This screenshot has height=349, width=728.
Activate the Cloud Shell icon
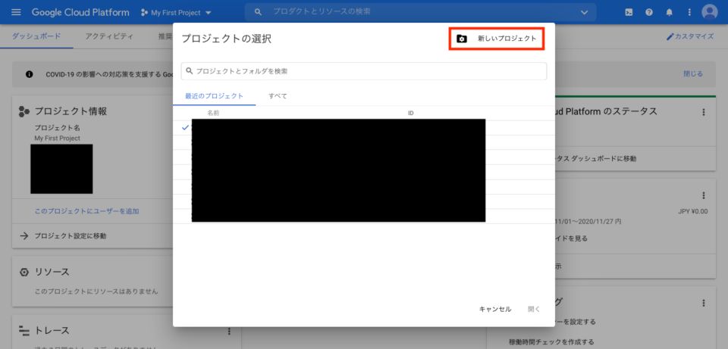[629, 13]
